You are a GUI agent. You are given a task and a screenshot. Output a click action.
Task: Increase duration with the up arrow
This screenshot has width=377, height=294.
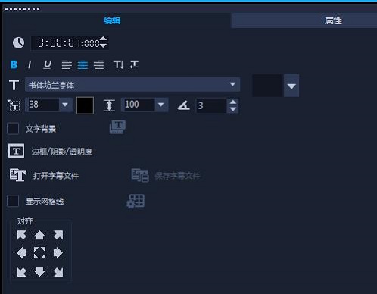click(103, 39)
